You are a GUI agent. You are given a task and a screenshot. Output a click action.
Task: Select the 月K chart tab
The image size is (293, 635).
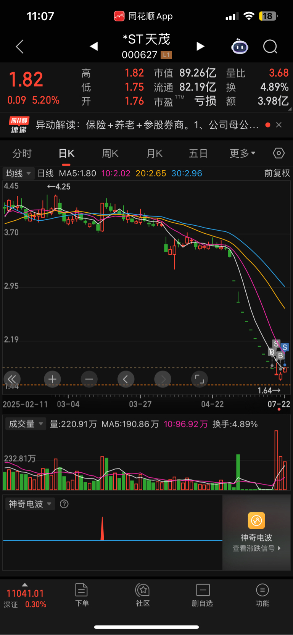pyautogui.click(x=155, y=153)
